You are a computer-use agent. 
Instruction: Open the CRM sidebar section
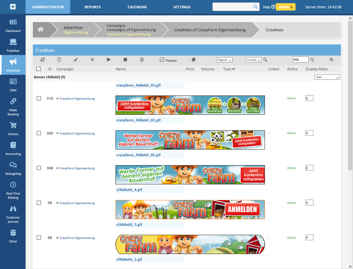pyautogui.click(x=13, y=85)
